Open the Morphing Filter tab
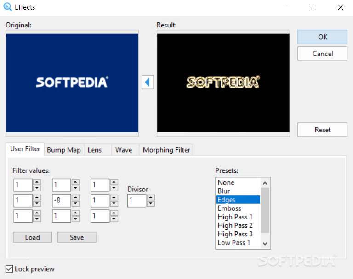This screenshot has height=279, width=353. coord(166,150)
